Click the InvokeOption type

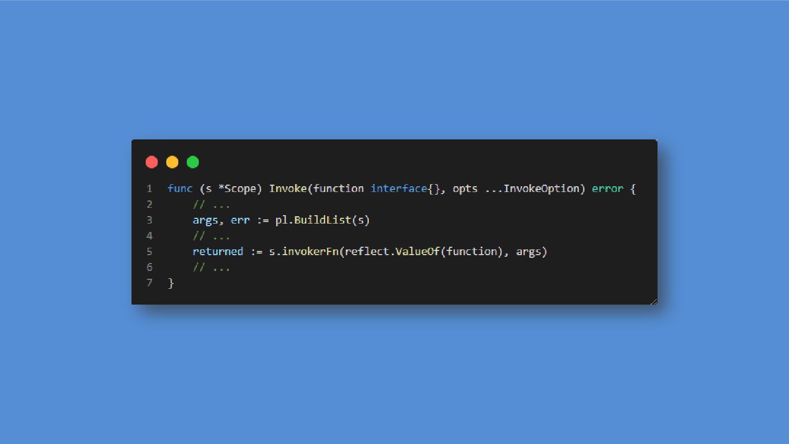(x=541, y=188)
